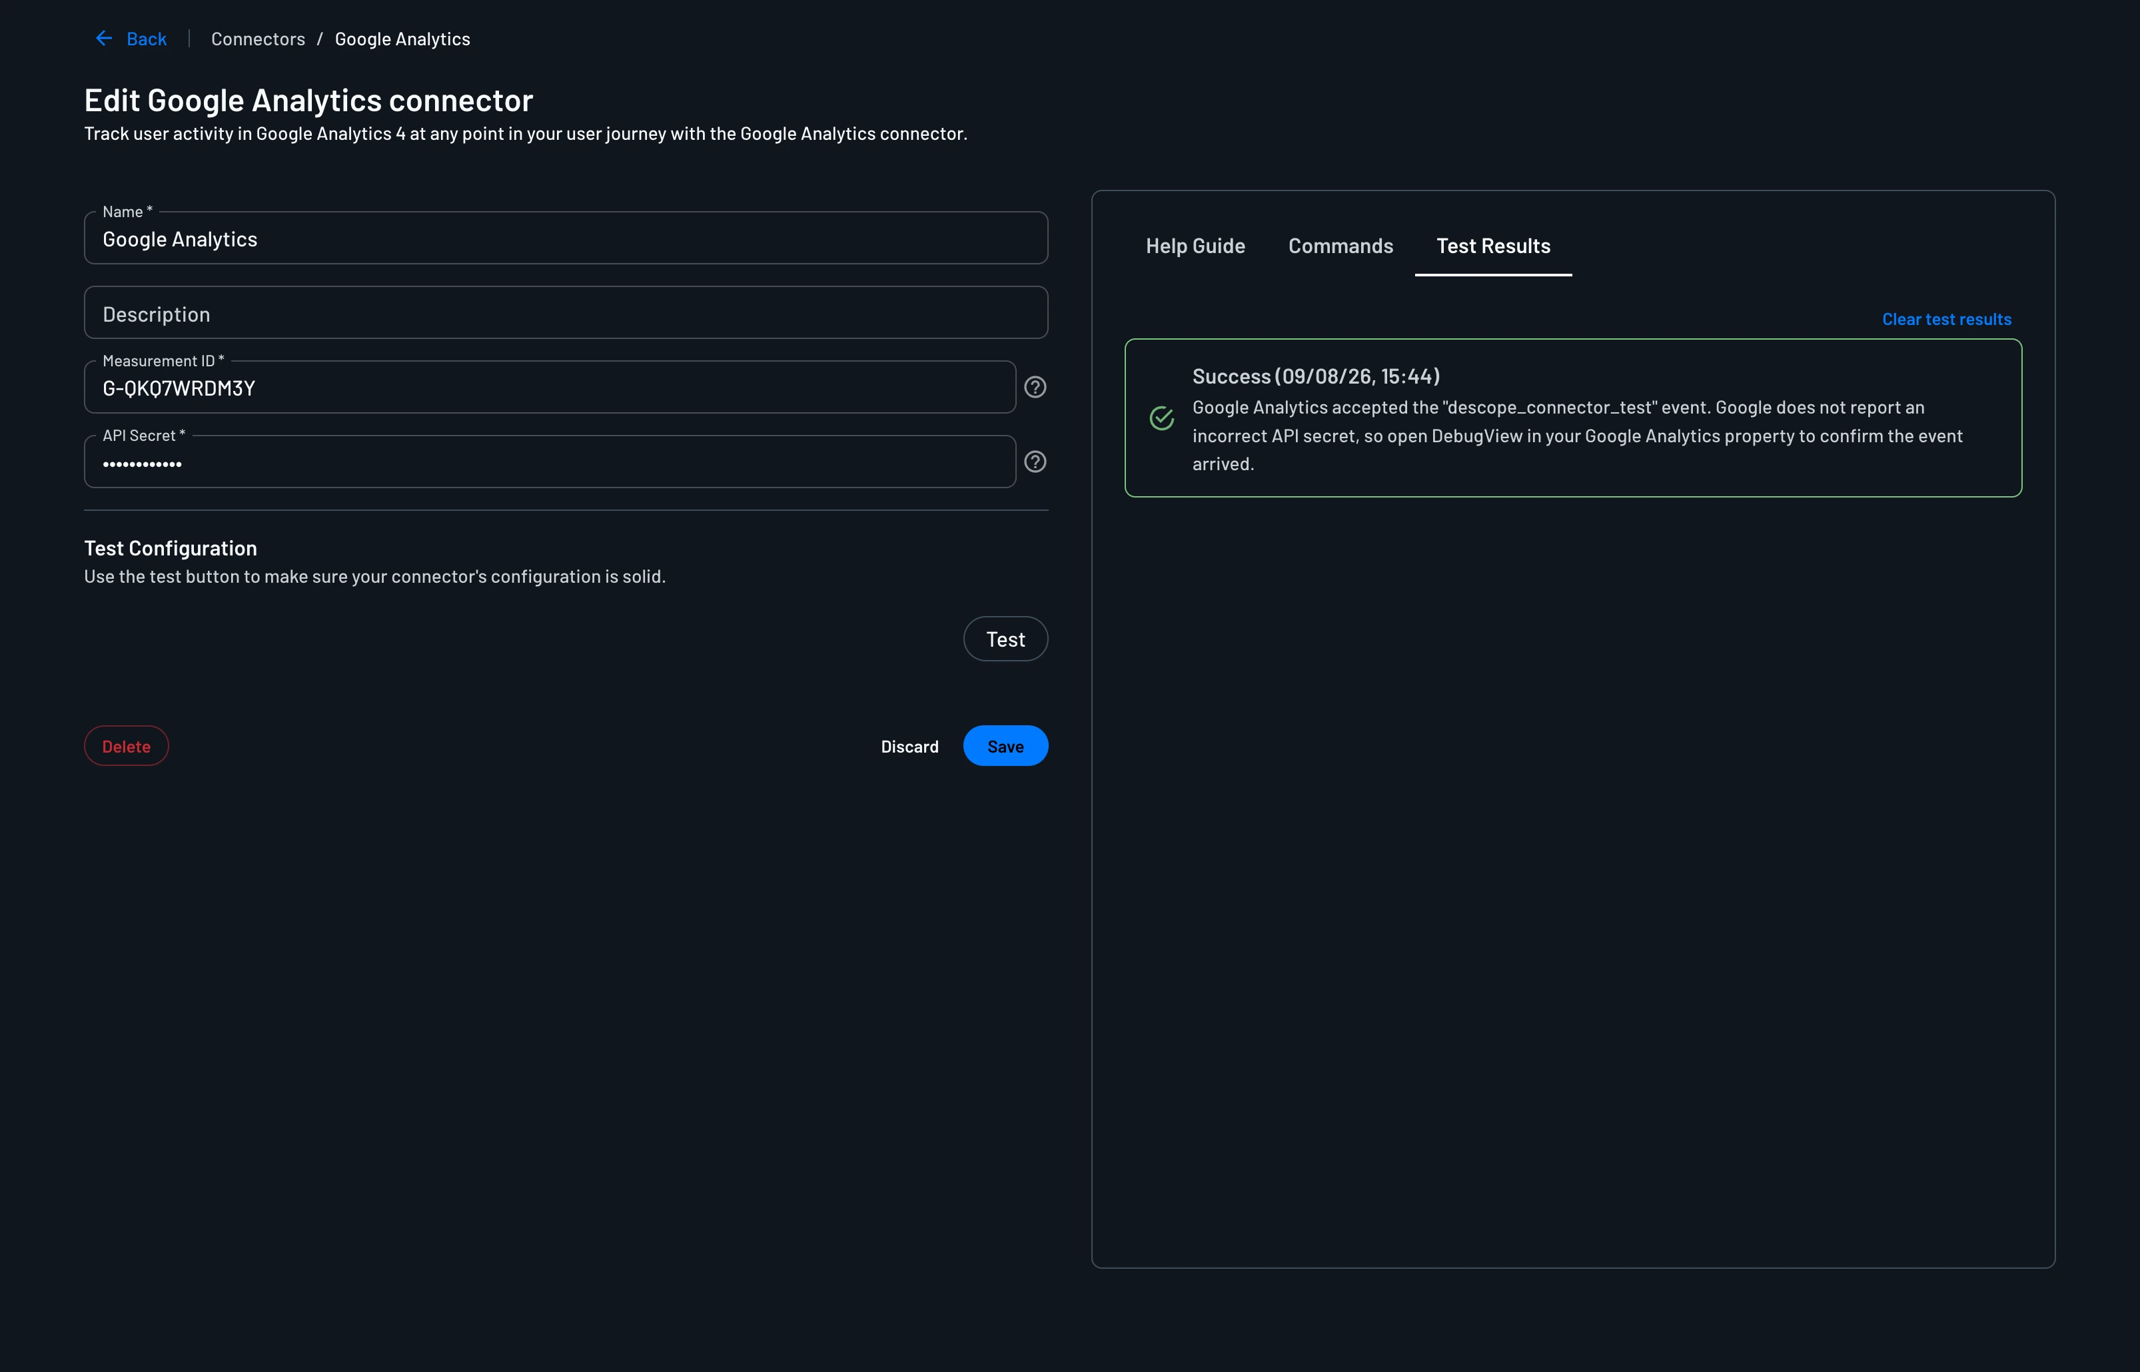Click the back arrow icon

click(103, 39)
